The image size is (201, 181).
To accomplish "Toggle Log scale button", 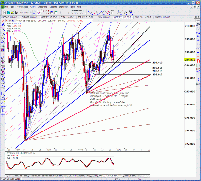I will pos(198,84).
